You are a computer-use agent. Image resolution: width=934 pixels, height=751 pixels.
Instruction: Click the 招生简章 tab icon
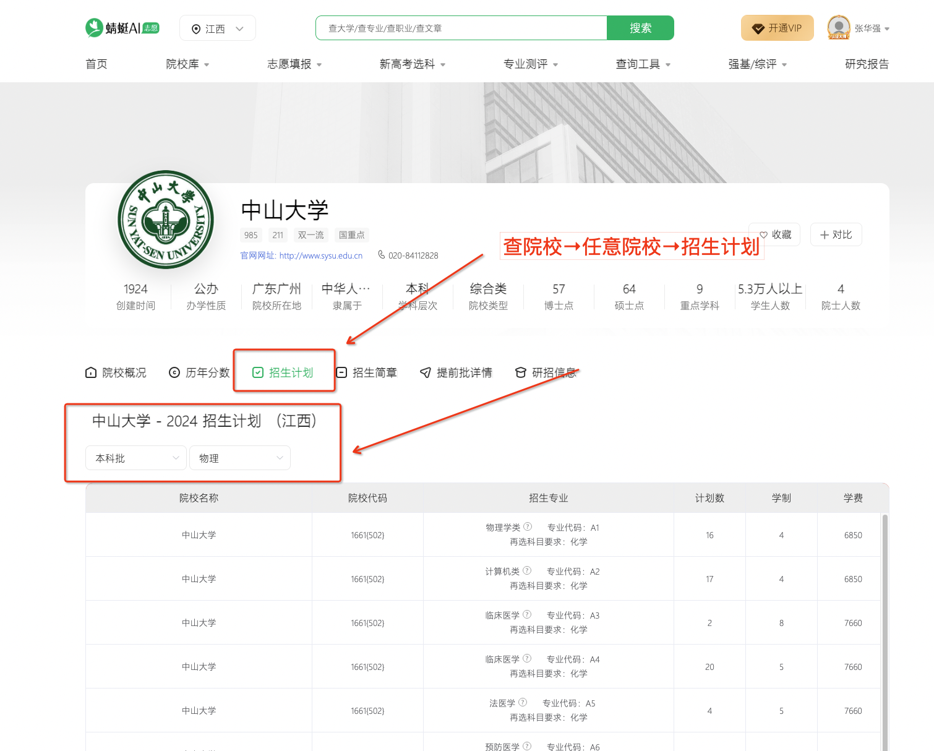[341, 372]
